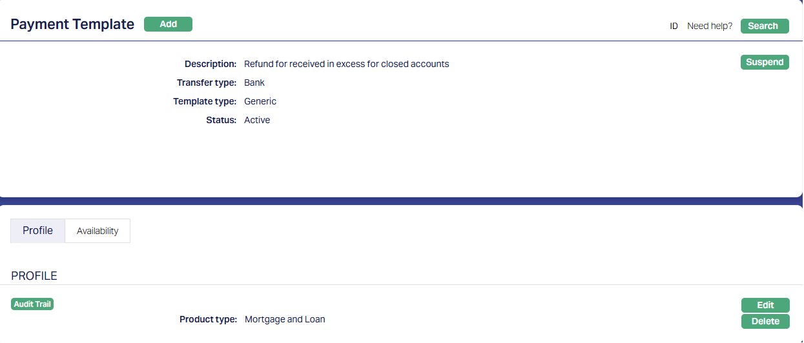Edit the profile product type
This screenshot has width=804, height=343.
(x=765, y=306)
